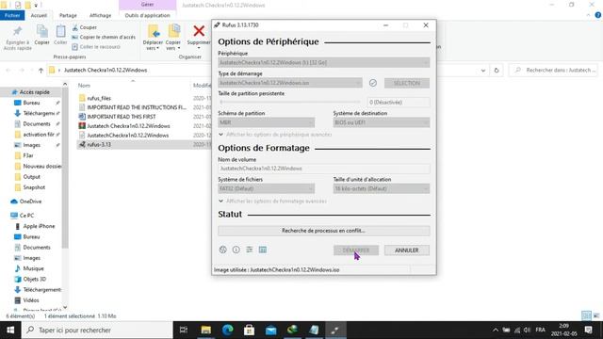Open Rufus About info icon

pyautogui.click(x=236, y=250)
